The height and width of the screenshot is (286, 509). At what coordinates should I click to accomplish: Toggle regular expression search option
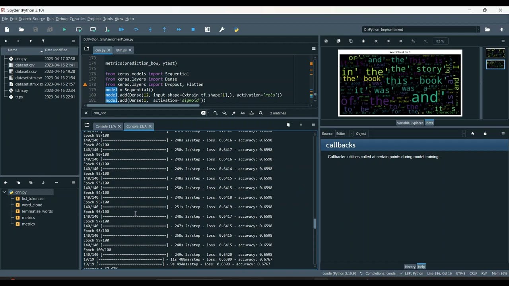tap(233, 113)
